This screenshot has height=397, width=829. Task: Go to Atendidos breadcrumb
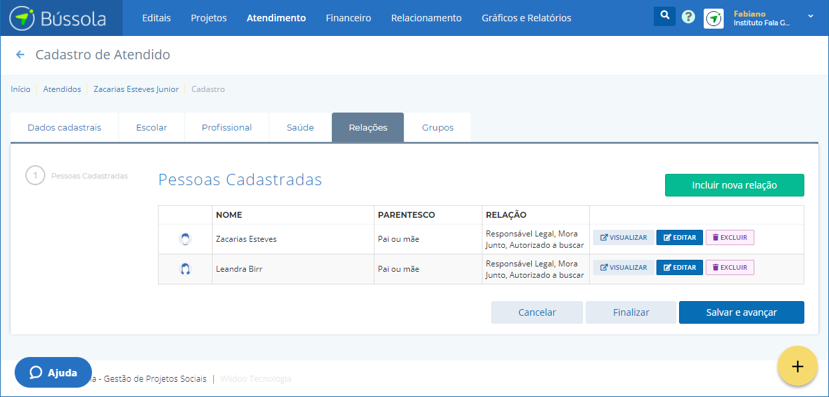62,89
